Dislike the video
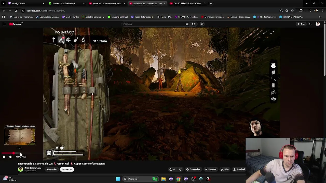326x183 pixels. pyautogui.click(x=180, y=169)
